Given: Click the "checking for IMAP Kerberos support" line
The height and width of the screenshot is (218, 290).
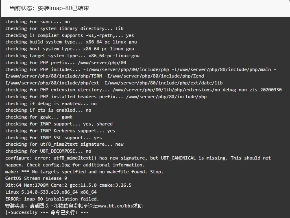Looking at the screenshot, I should (60, 131).
